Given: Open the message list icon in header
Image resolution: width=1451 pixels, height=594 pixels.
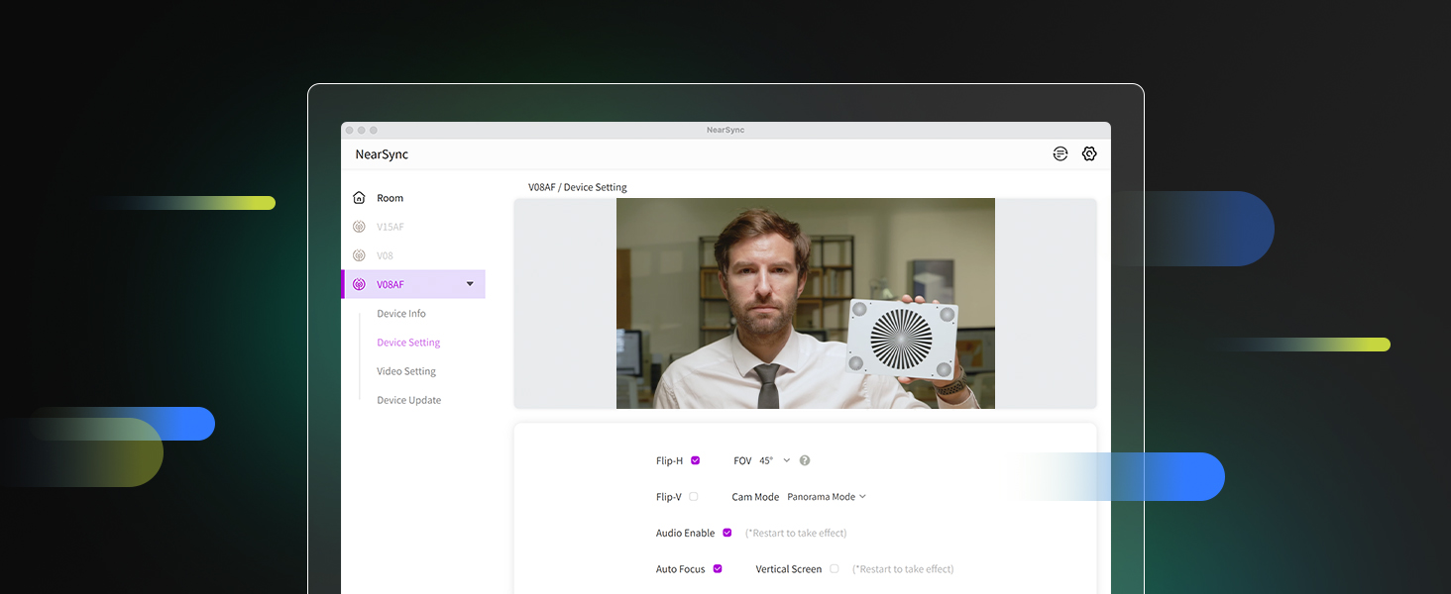Looking at the screenshot, I should [1060, 154].
